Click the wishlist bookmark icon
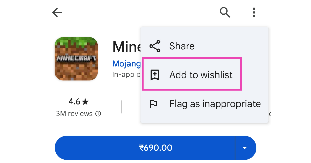311x163 pixels. pyautogui.click(x=155, y=75)
